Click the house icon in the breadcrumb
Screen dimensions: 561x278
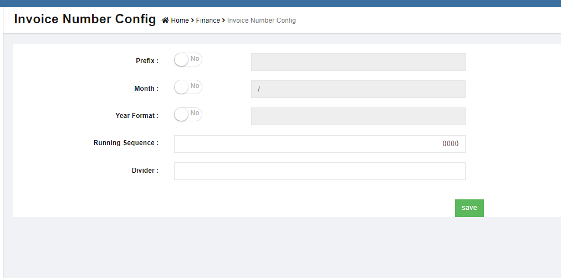point(165,20)
